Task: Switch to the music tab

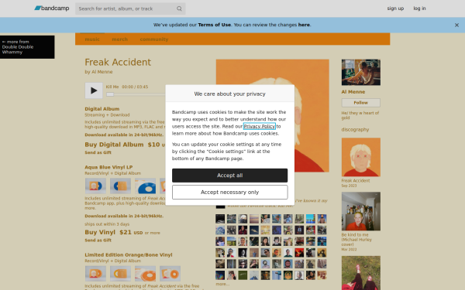Action: pyautogui.click(x=92, y=39)
